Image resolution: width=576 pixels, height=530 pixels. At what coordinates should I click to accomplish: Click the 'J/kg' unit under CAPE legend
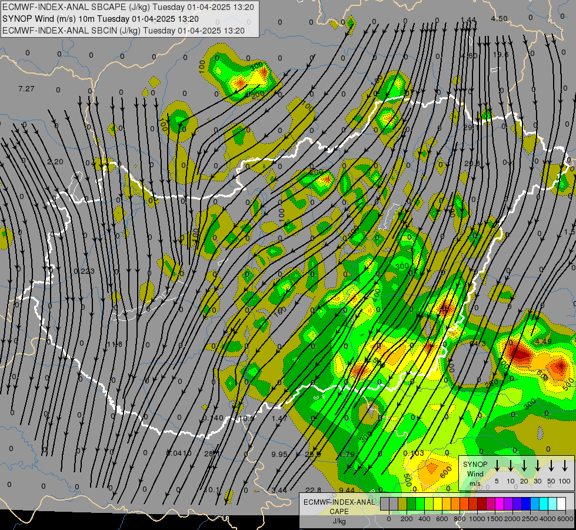coord(339,521)
